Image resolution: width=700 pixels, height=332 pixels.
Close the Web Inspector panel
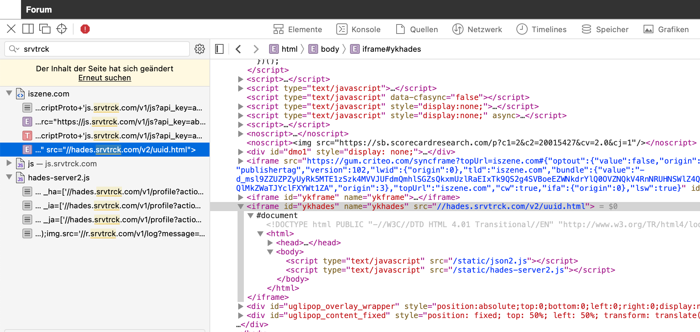tap(11, 29)
